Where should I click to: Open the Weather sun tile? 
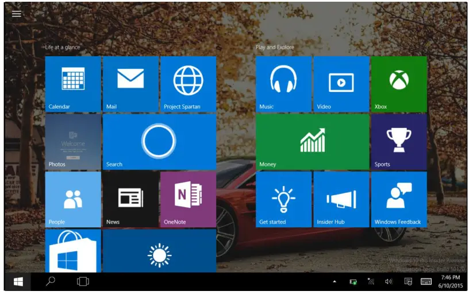[159, 251]
